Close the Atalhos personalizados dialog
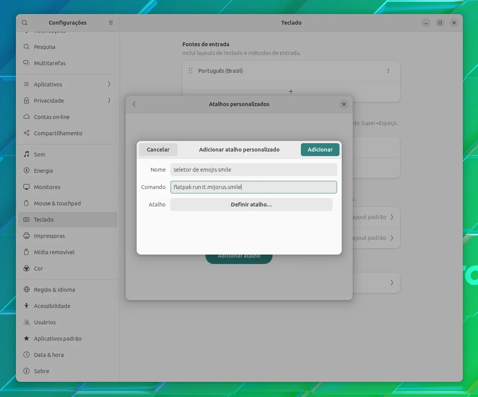The width and height of the screenshot is (478, 397). 344,104
